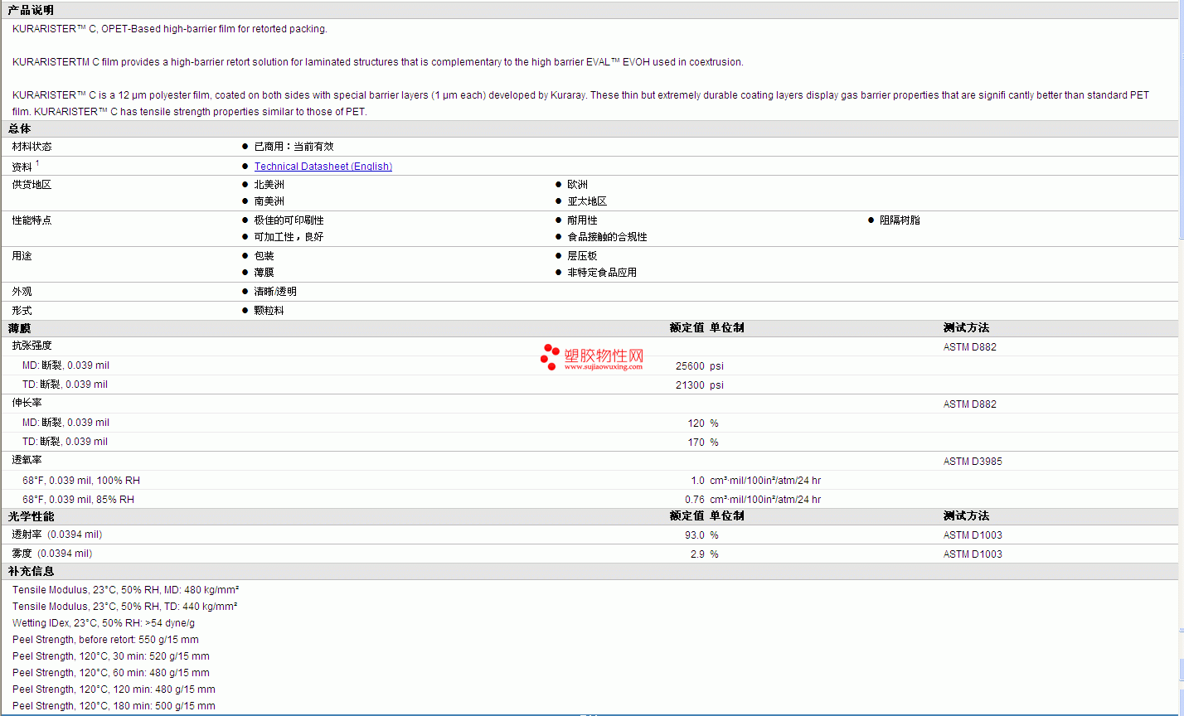Select the 非特定食品应用 use entry

602,273
